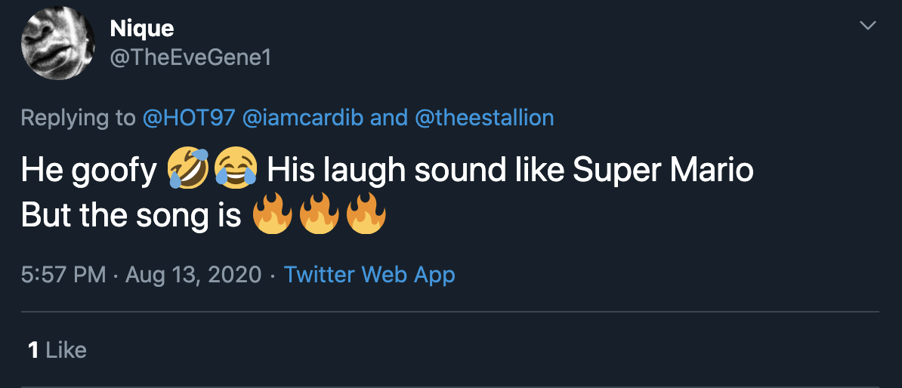This screenshot has width=902, height=388.
Task: Open the Twitter Web App source link
Action: click(369, 275)
